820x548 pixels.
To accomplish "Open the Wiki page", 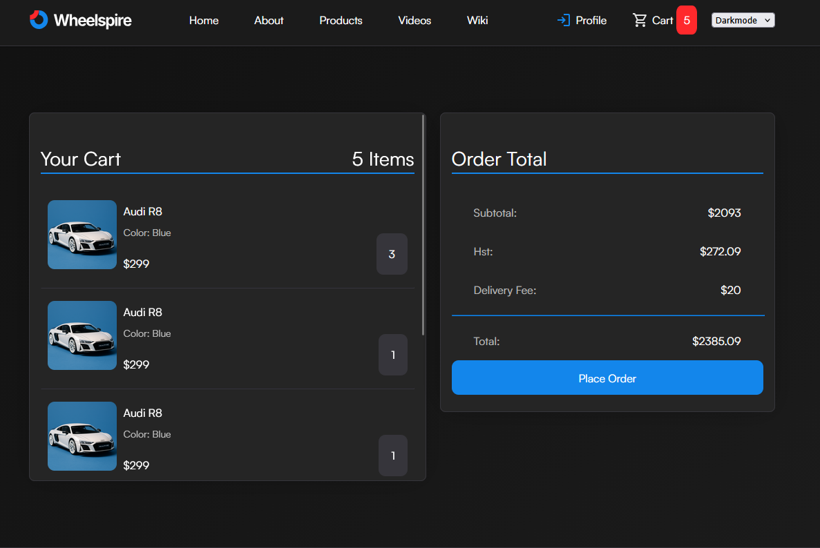I will coord(477,20).
